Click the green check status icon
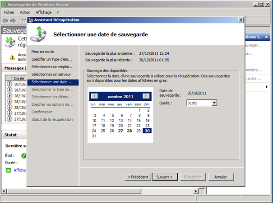 [23, 156]
